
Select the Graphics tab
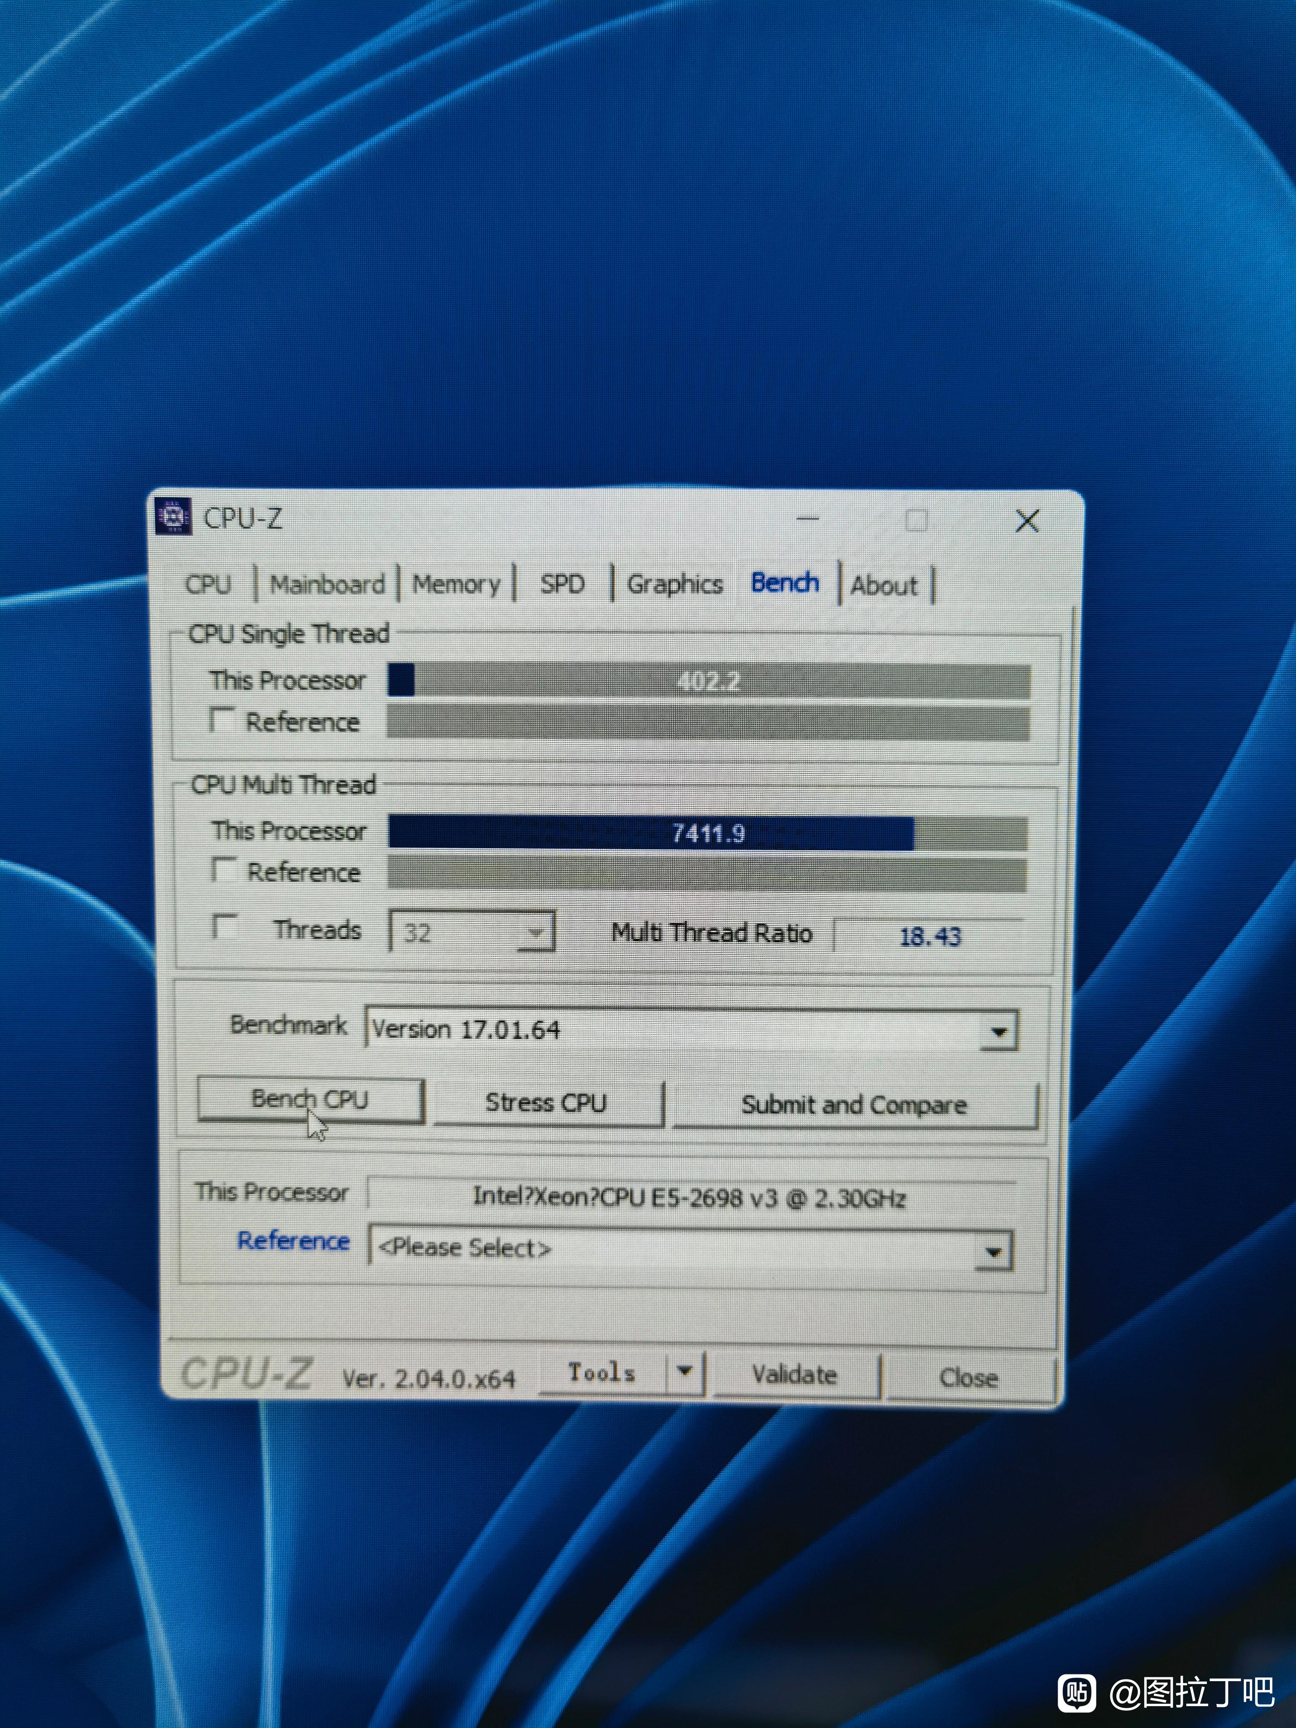pyautogui.click(x=675, y=584)
